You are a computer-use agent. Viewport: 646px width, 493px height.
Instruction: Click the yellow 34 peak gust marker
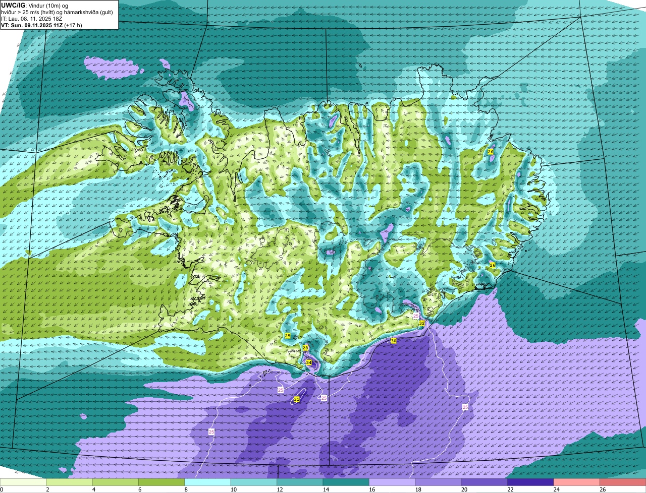click(x=308, y=362)
